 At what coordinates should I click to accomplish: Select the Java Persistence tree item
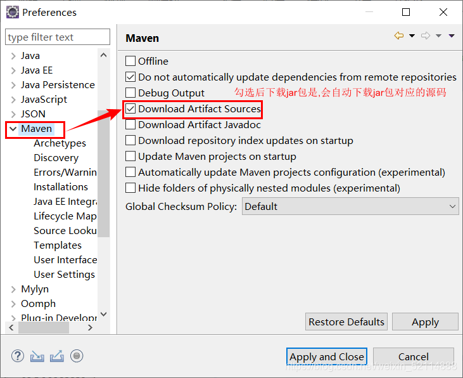tap(58, 85)
